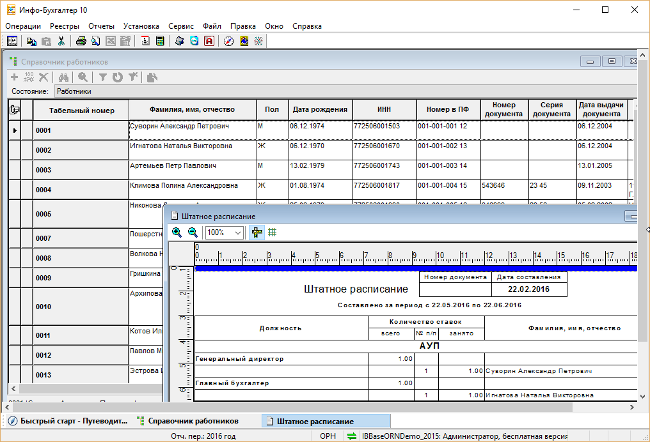Click the Copy icon in main toolbar
Image resolution: width=650 pixels, height=442 pixels.
31,41
